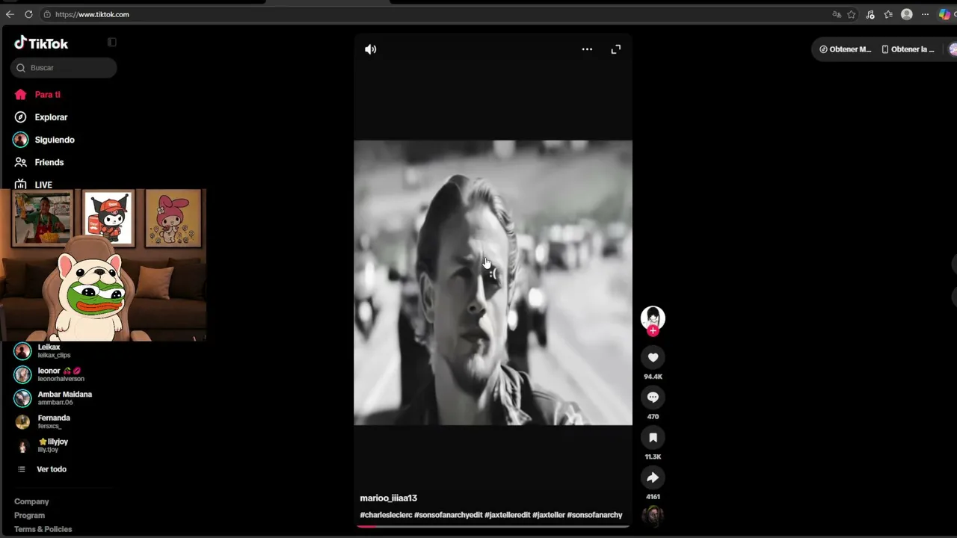Add page to favorites with star icon
This screenshot has height=538, width=957.
[852, 14]
